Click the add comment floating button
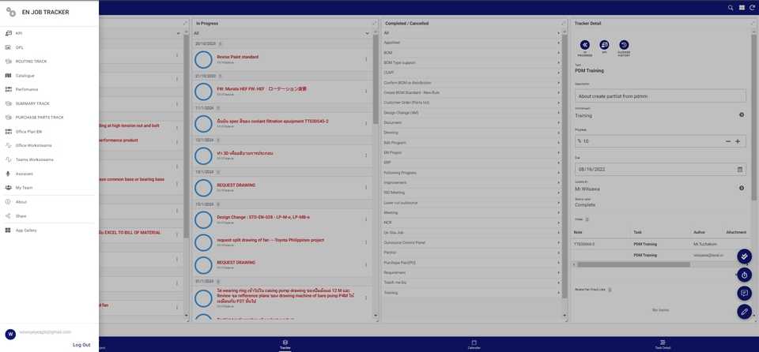 point(745,293)
